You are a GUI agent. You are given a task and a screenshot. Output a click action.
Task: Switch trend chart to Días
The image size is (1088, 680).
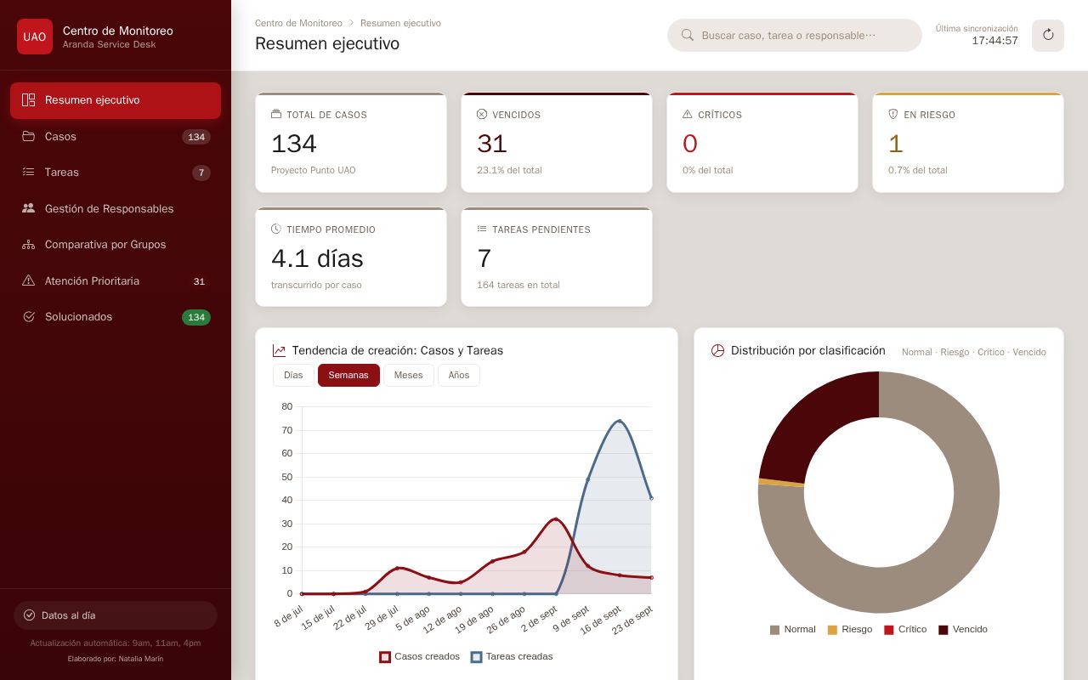(x=293, y=375)
